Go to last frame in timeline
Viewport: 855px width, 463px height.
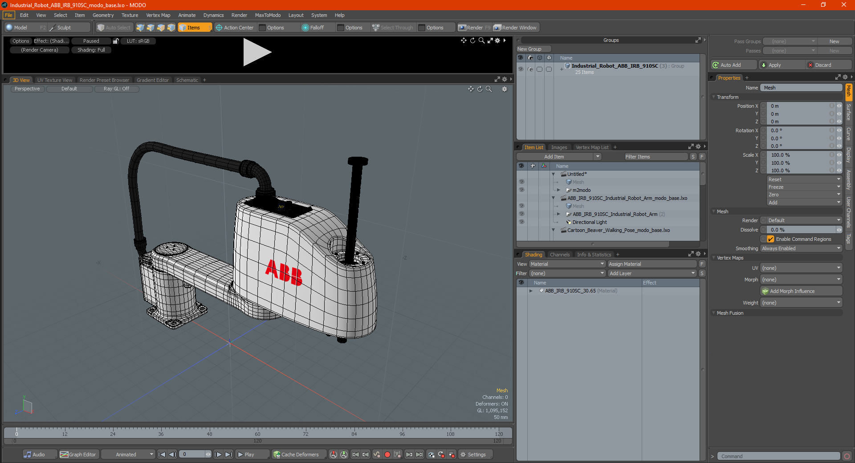(x=228, y=455)
